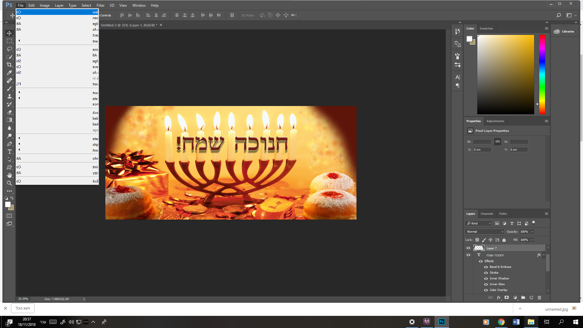Open Chrome from the Windows taskbar
This screenshot has width=583, height=328.
(501, 322)
